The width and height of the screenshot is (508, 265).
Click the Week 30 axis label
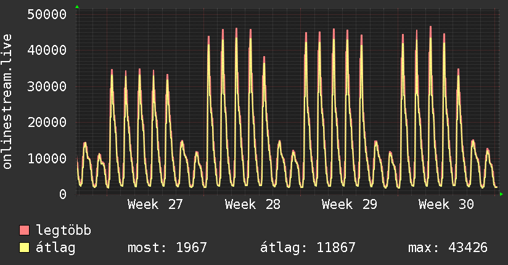pos(446,205)
